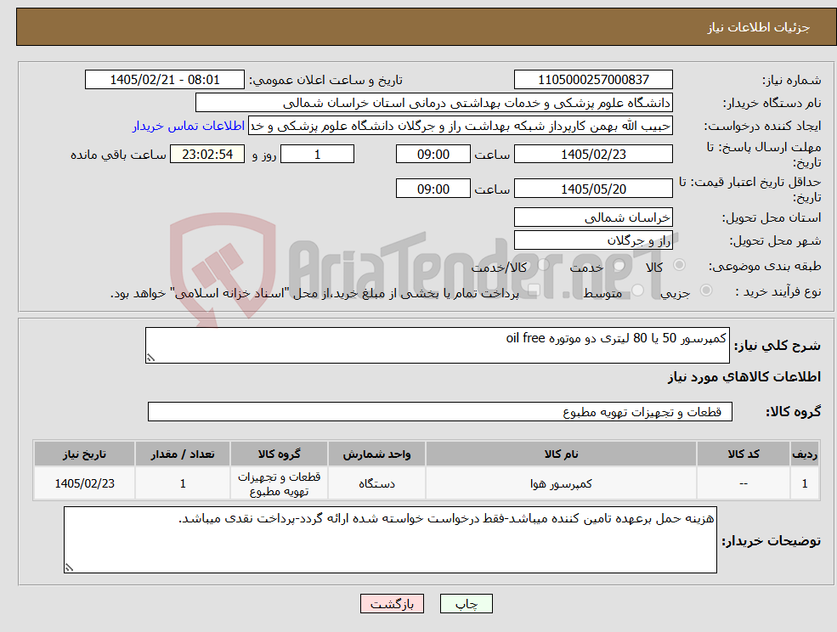Click the کد کالا column header
The image size is (837, 632).
744,454
